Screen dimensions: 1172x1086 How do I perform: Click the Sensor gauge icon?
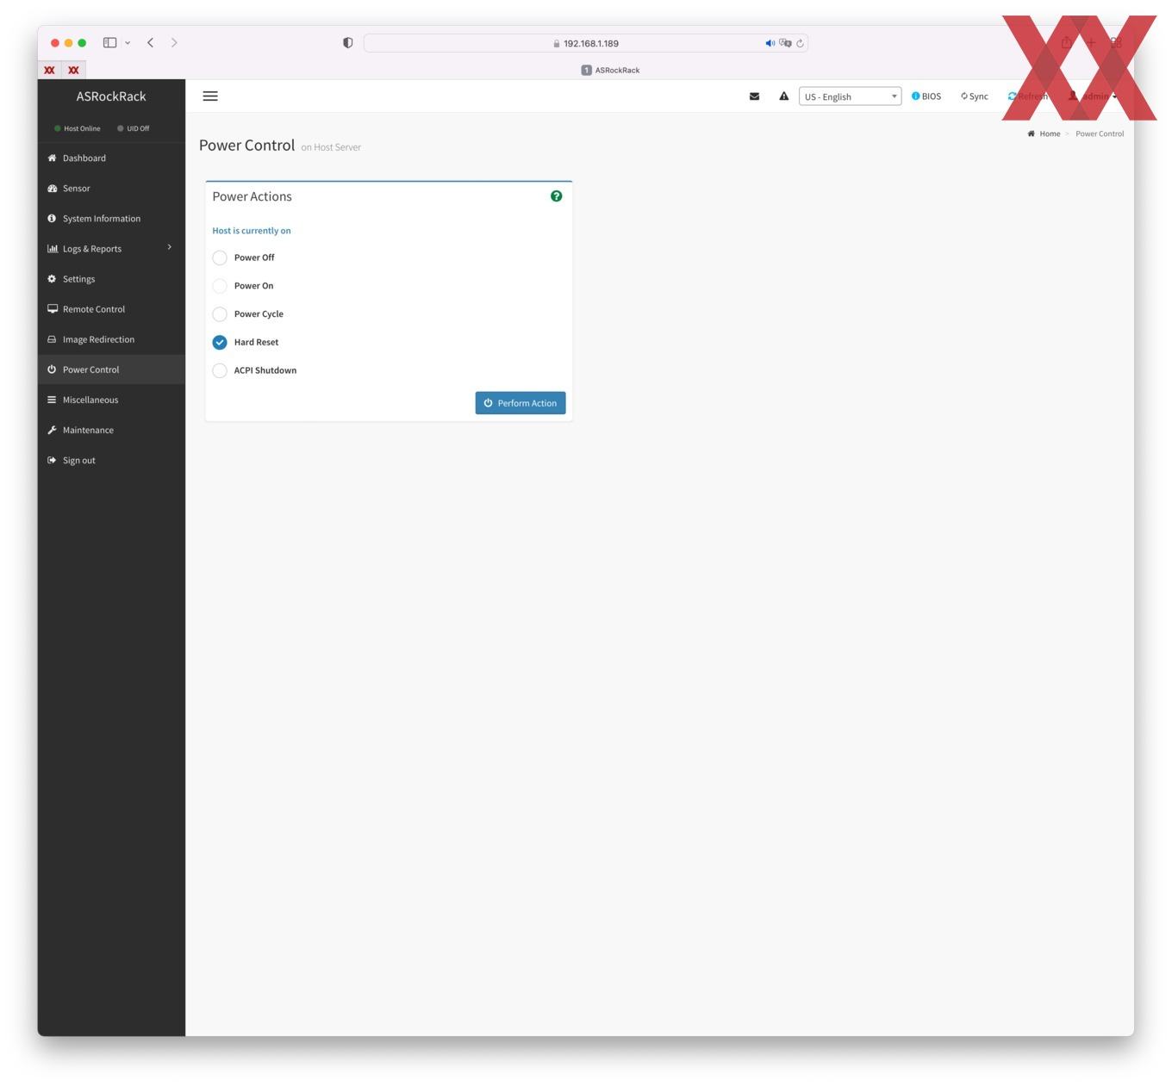tap(52, 188)
